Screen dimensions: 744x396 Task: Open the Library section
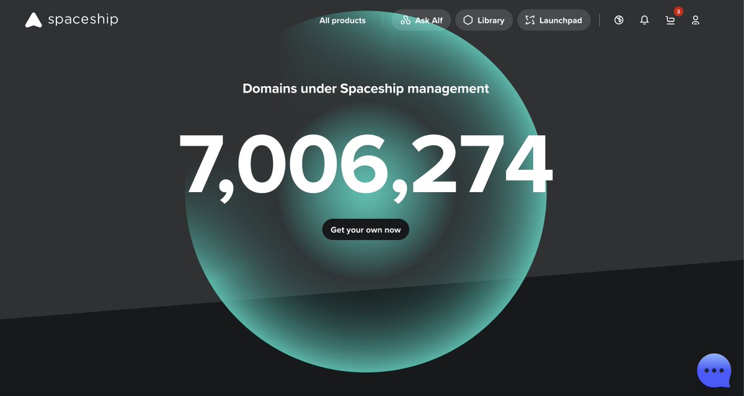pyautogui.click(x=484, y=20)
